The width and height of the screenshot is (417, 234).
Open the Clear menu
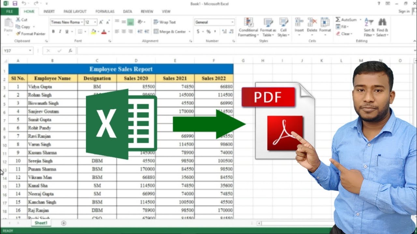click(344, 34)
